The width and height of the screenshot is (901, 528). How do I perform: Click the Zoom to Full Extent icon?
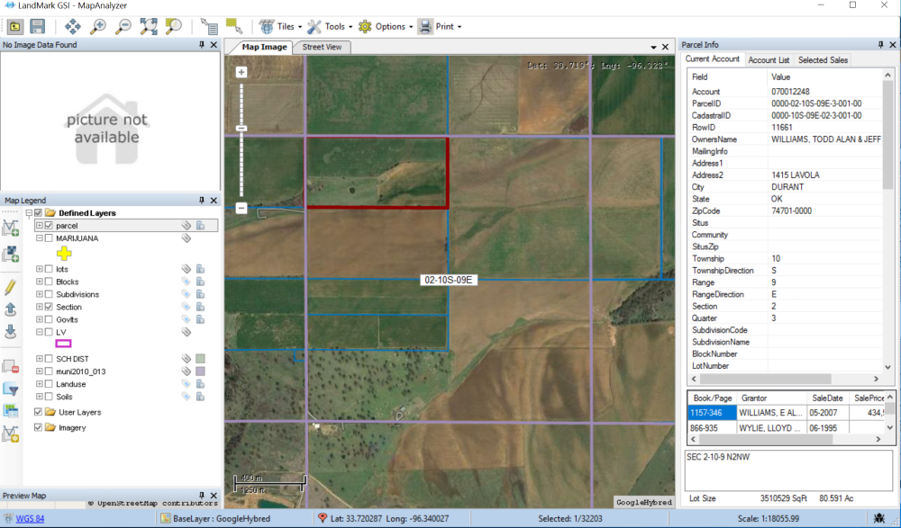click(x=148, y=26)
